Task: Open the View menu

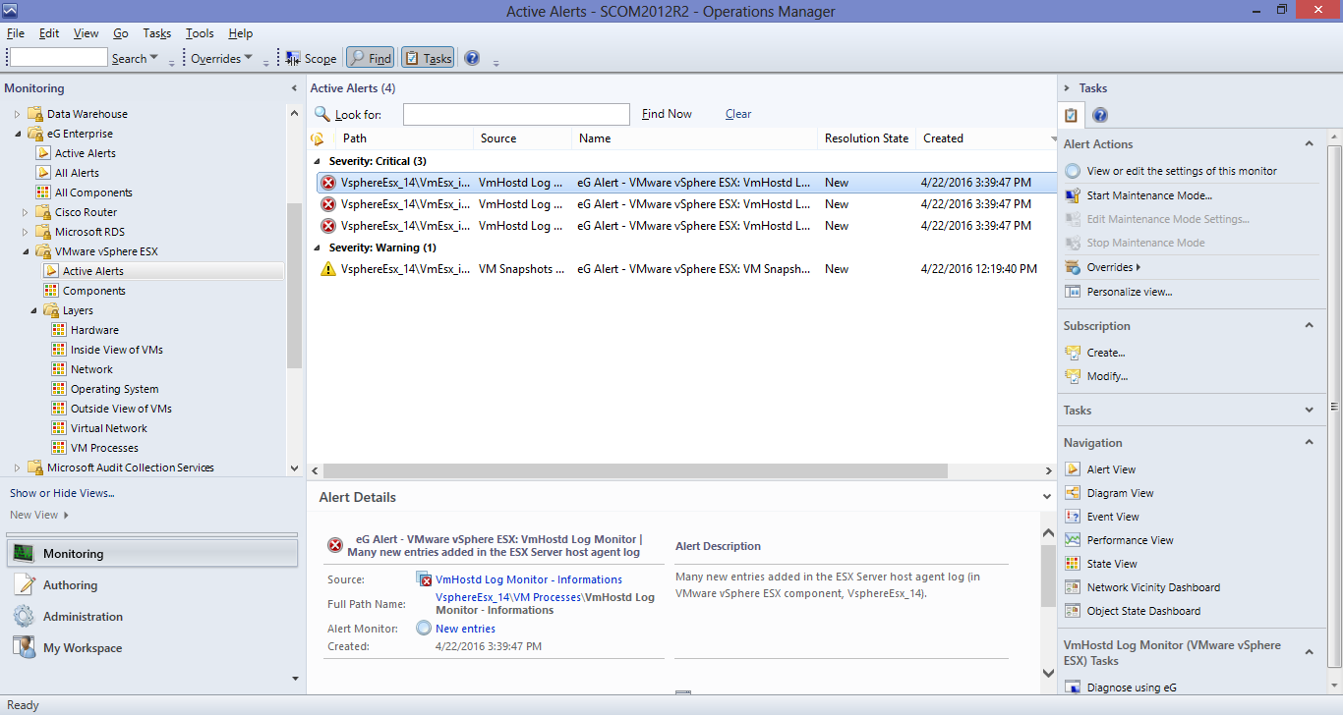Action: (x=87, y=33)
